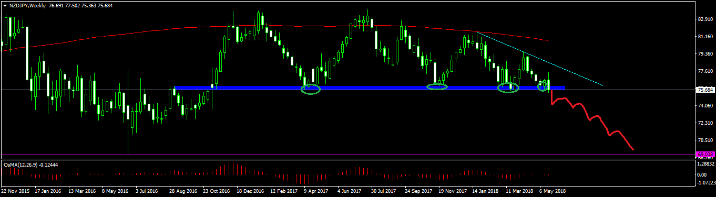
Task: Click the 82.910 price axis label
Action: click(705, 19)
